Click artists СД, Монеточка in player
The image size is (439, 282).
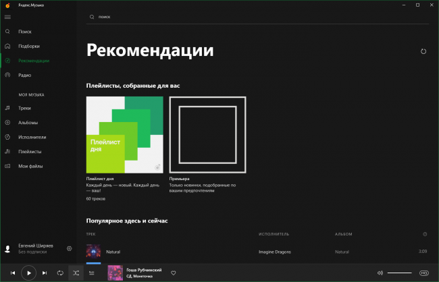tap(139, 276)
